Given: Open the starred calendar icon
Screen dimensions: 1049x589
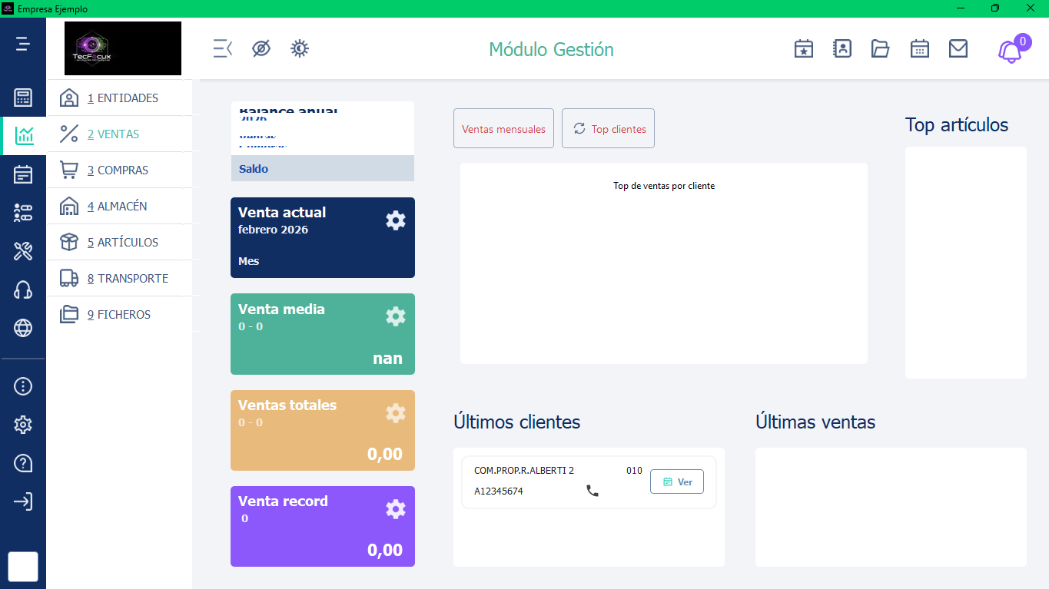Looking at the screenshot, I should (804, 49).
